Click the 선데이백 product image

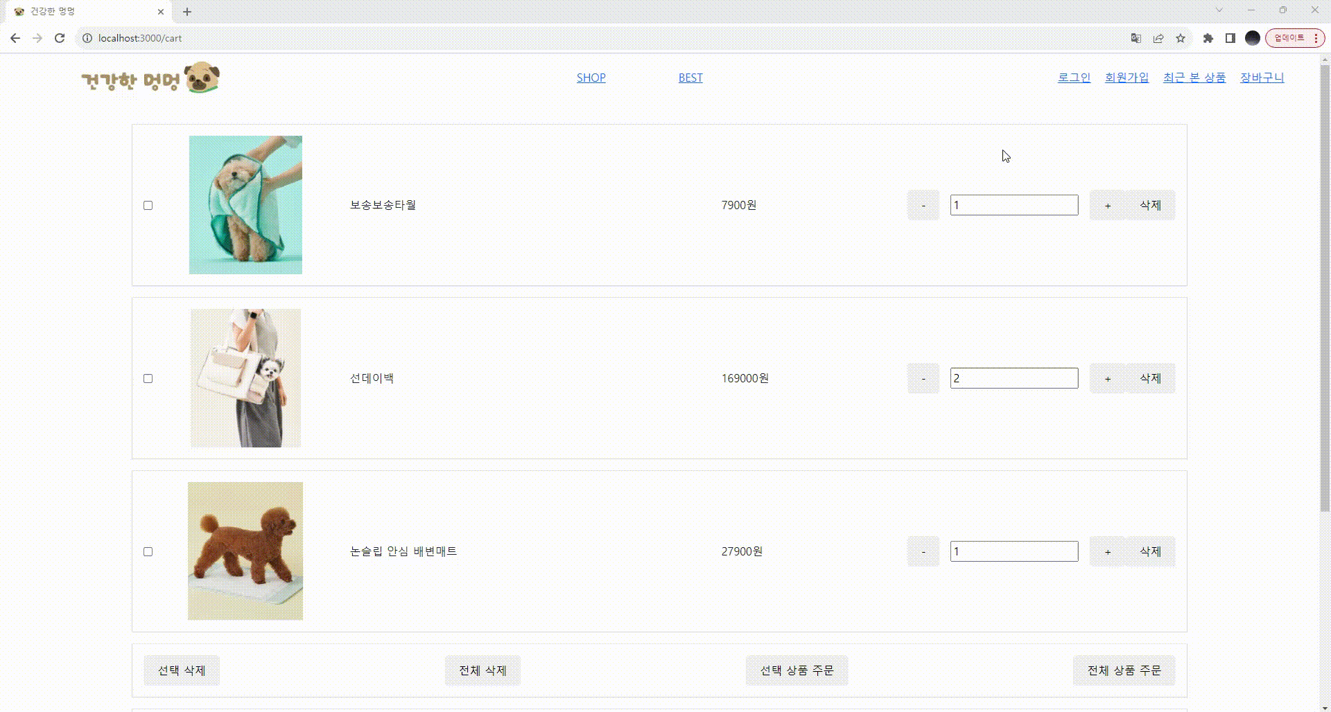click(245, 378)
